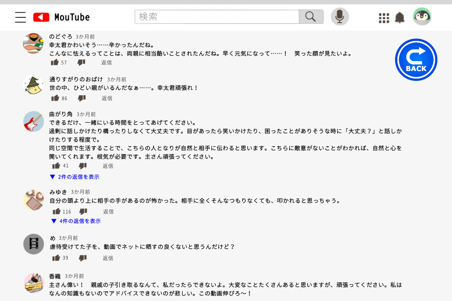The image size is (452, 301).
Task: Expand 4件の返信を表示 replies
Action: pyautogui.click(x=76, y=221)
